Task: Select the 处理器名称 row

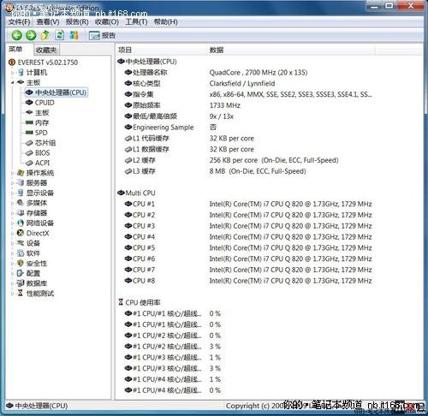Action: (x=216, y=73)
